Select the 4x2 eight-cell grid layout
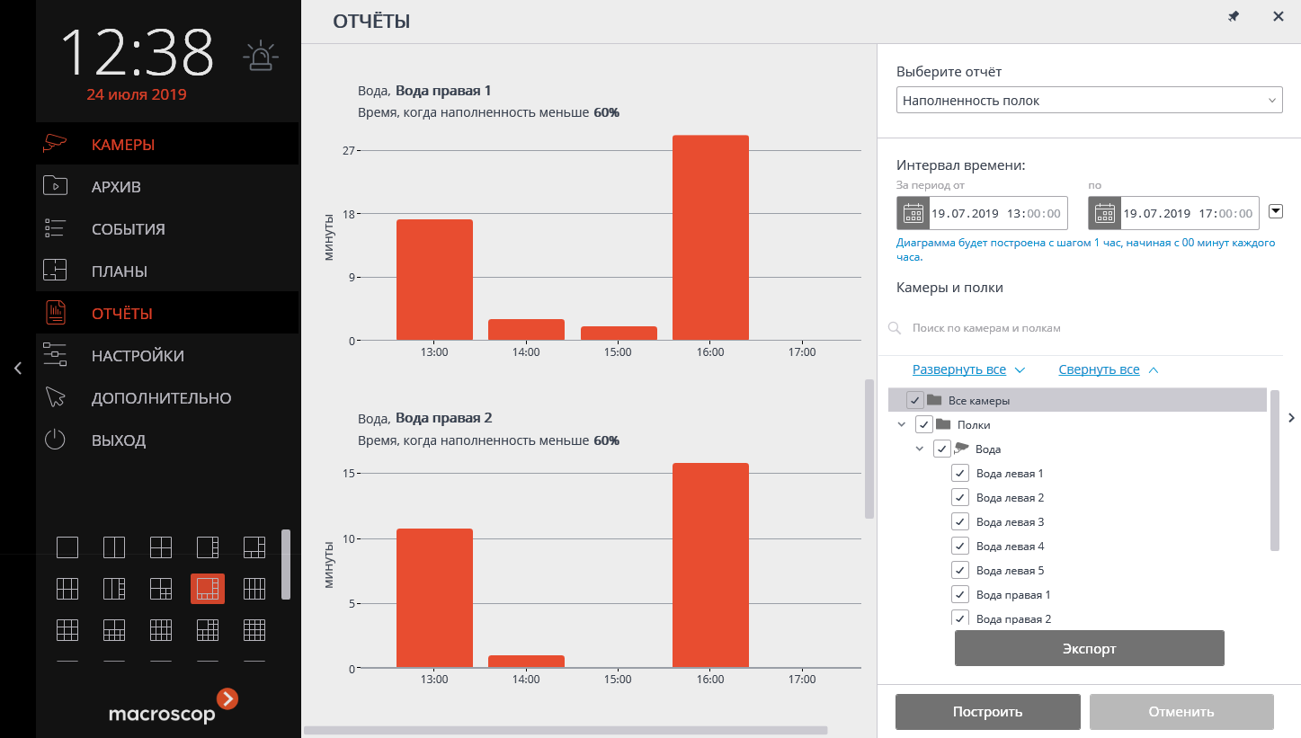Viewport: 1301px width, 738px height. coord(254,589)
